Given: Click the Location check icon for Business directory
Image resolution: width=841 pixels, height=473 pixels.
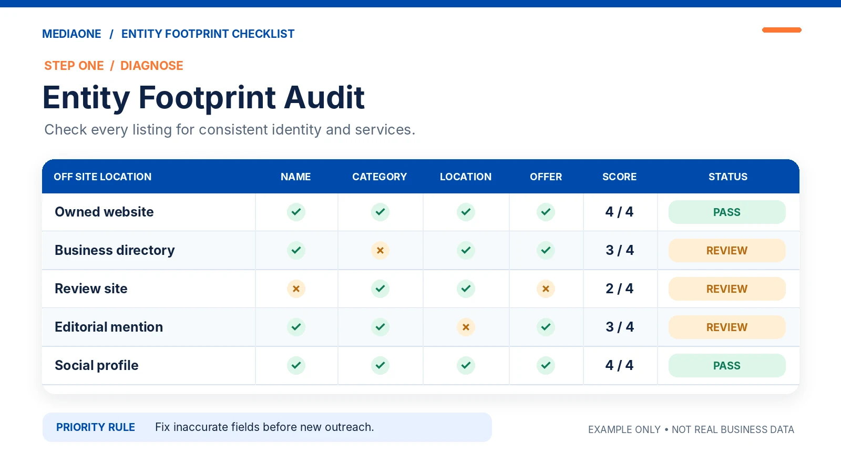Looking at the screenshot, I should (466, 250).
